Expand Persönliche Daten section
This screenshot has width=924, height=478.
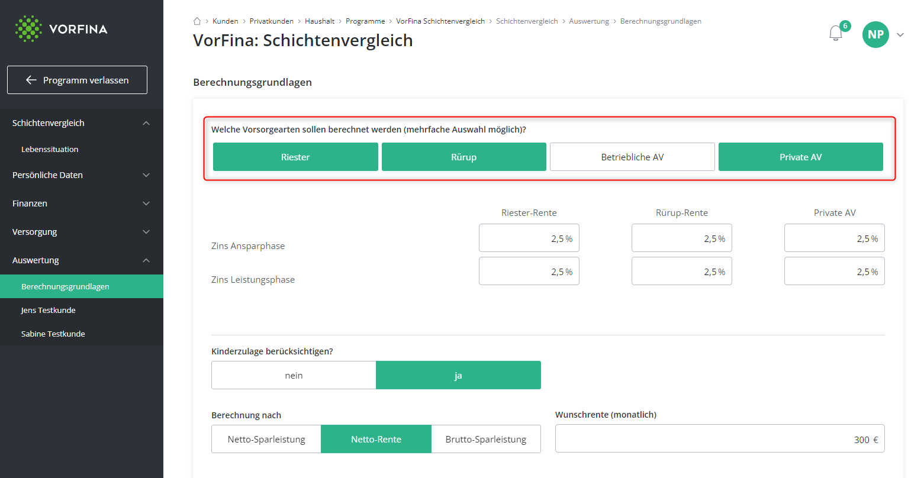pyautogui.click(x=82, y=175)
